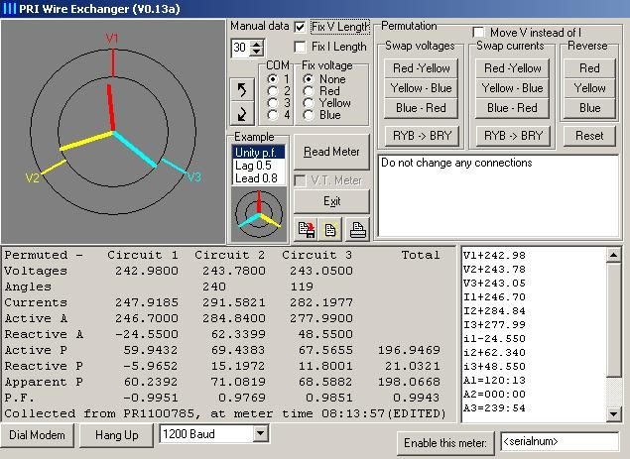630x459 pixels.
Task: Click the print icon button
Action: coord(356,229)
